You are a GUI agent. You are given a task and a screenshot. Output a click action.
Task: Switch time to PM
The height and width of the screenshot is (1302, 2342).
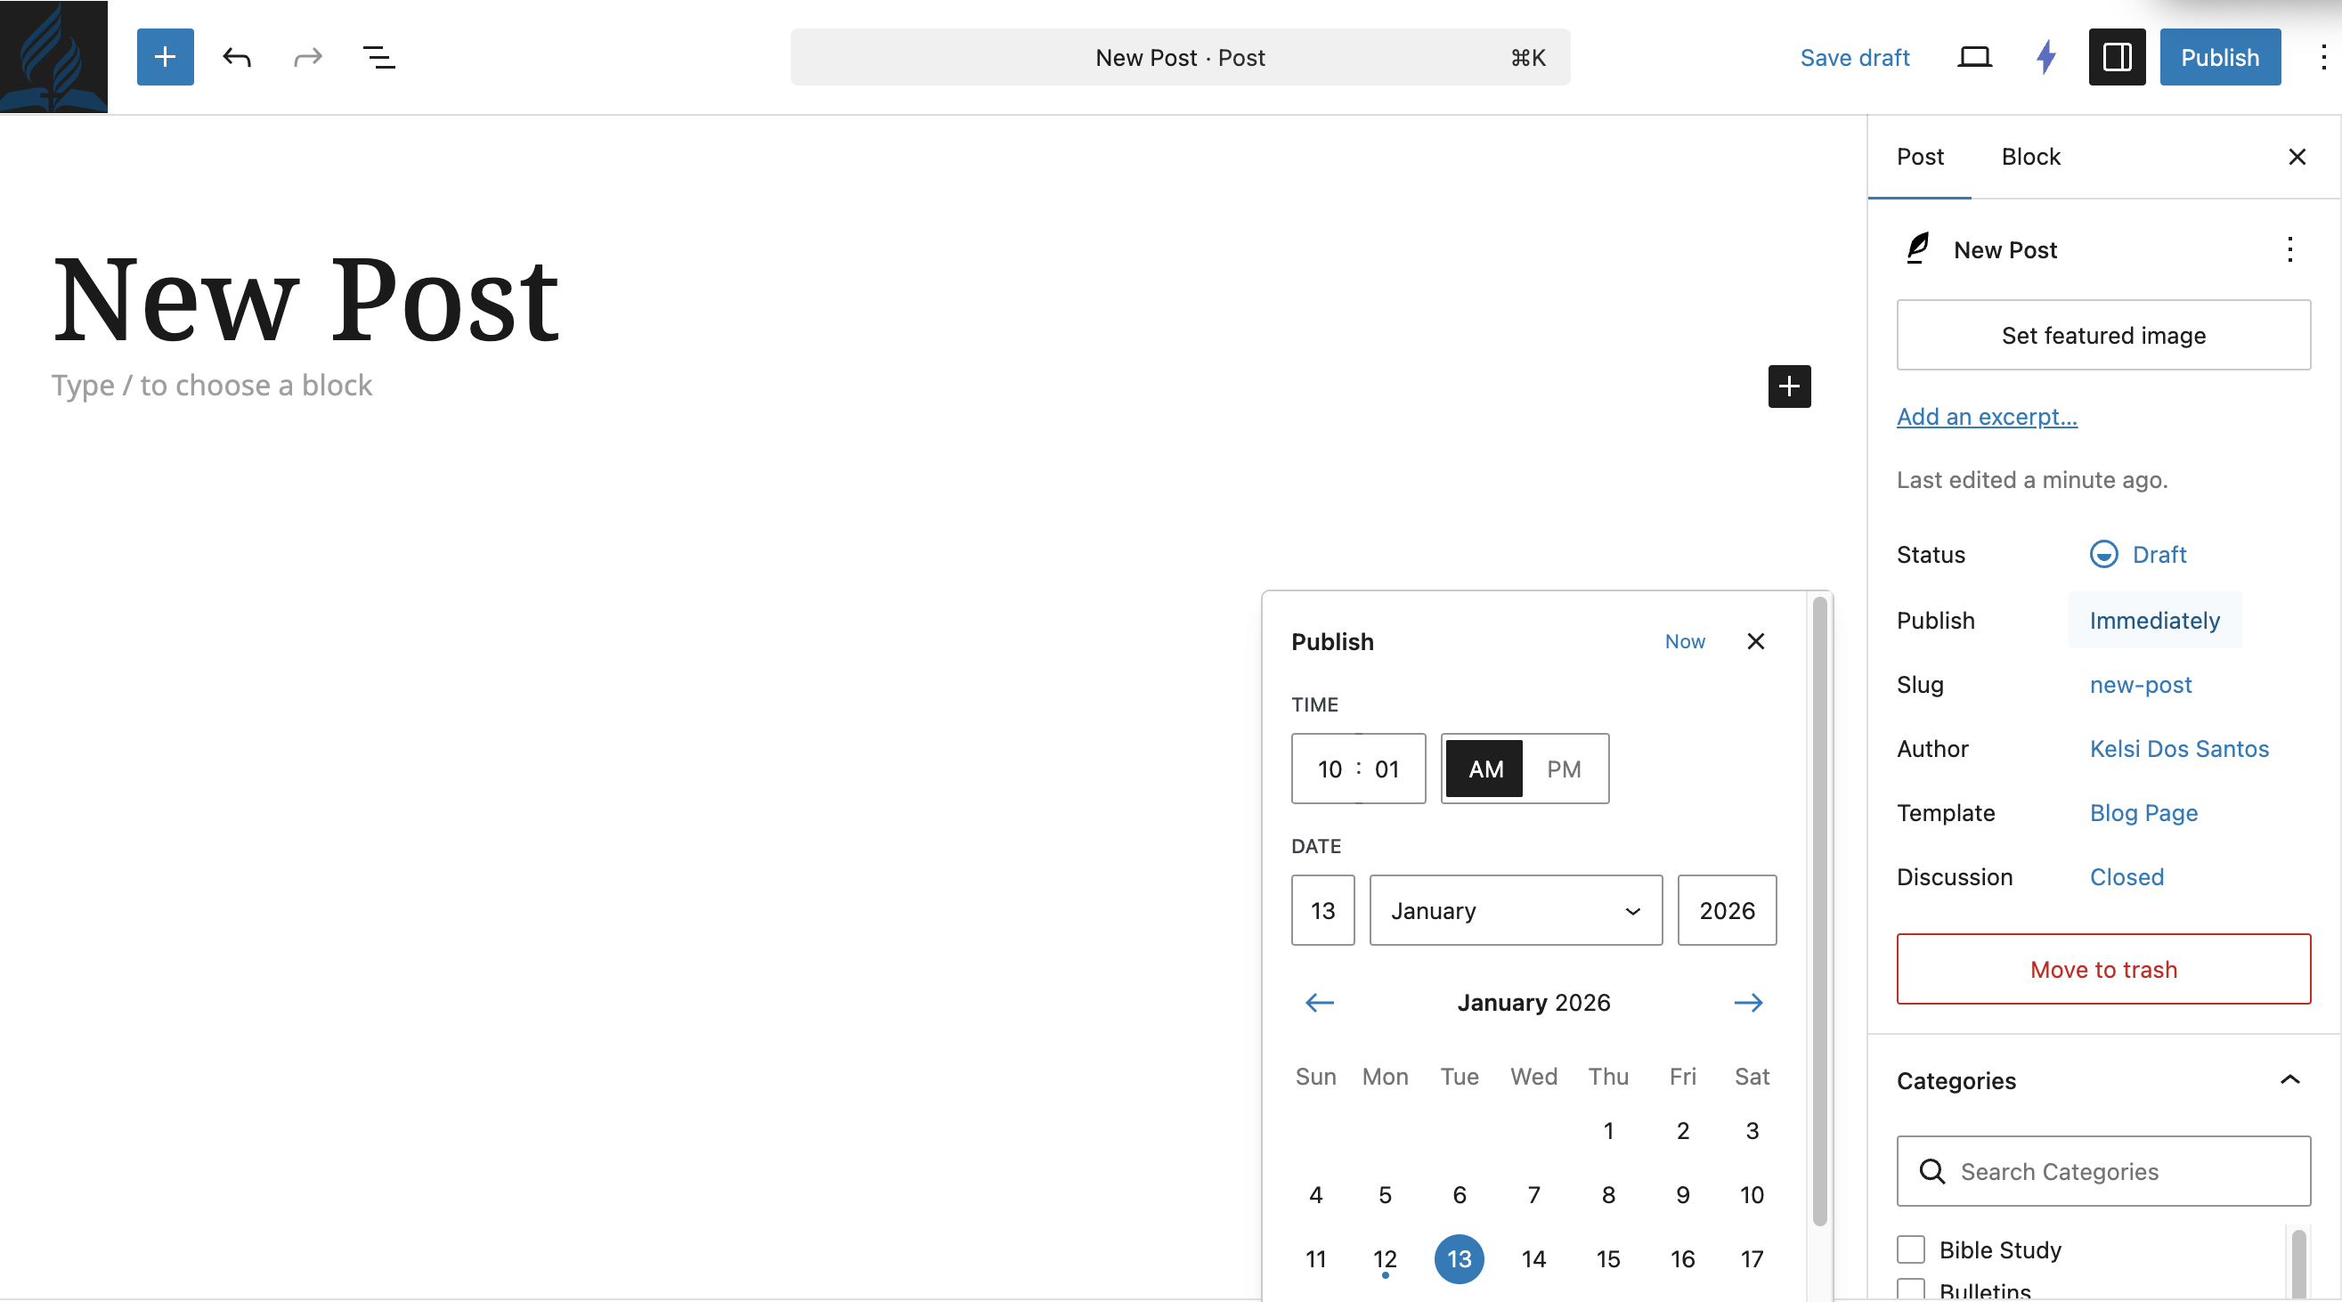[x=1564, y=769]
